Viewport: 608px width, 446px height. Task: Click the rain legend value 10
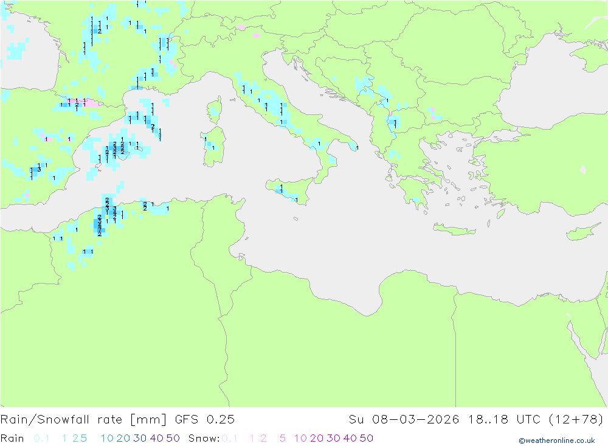[x=107, y=438]
